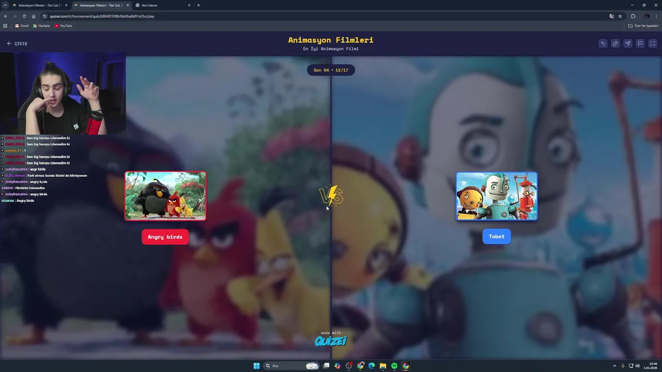Open the clock showing 23:46
This screenshot has height=372, width=662.
point(650,366)
